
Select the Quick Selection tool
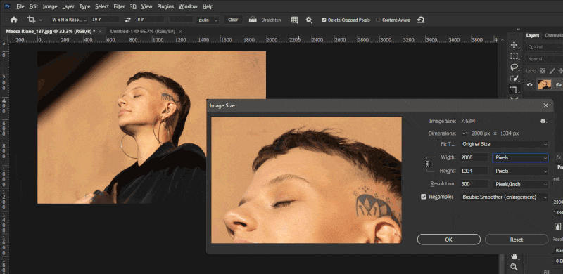coord(514,78)
